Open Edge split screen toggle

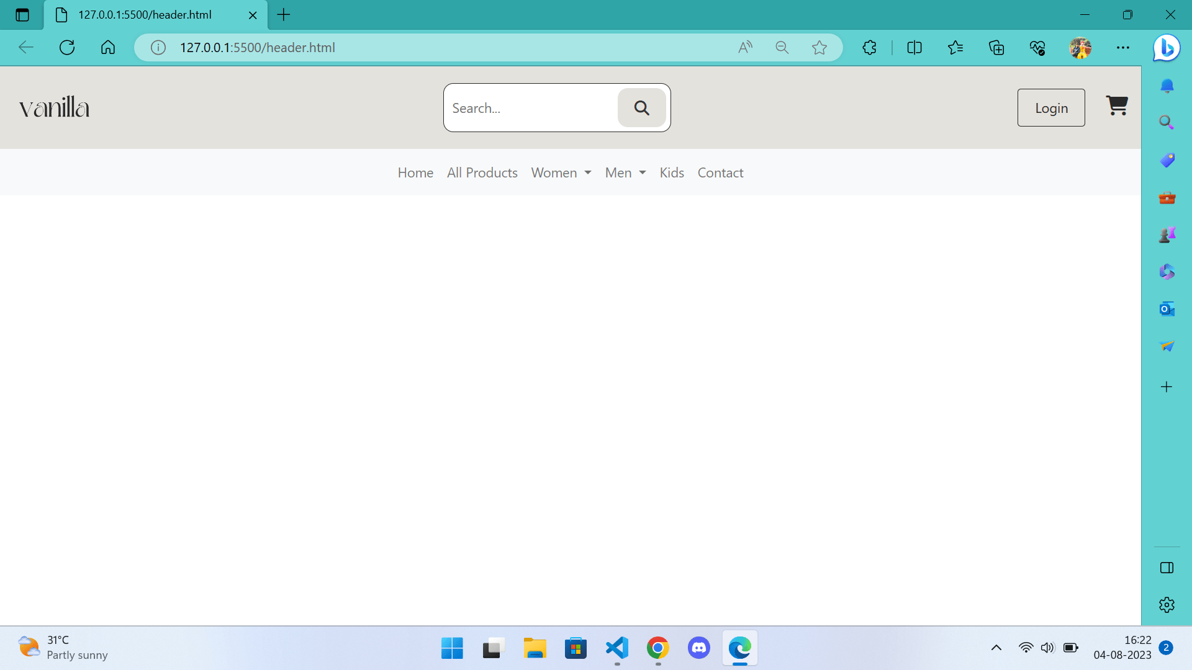pos(914,47)
